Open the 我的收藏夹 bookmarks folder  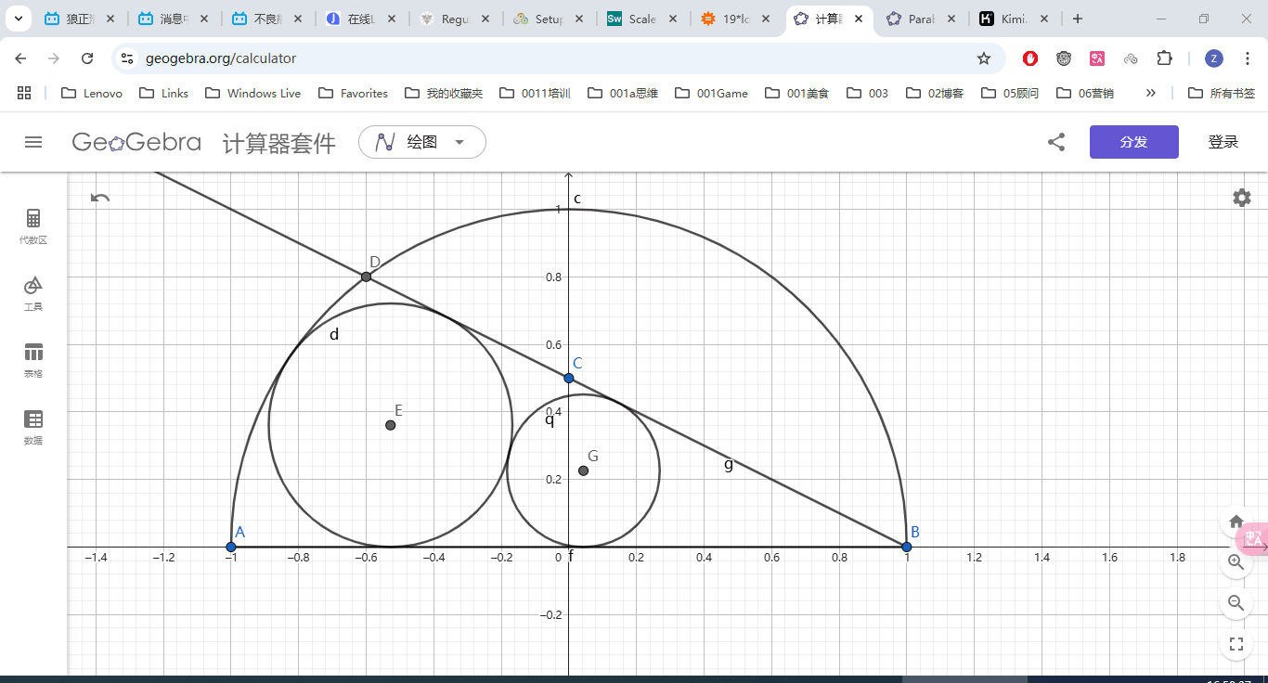[x=444, y=93]
